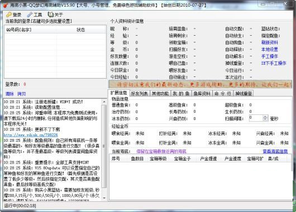The width and height of the screenshot is (296, 212).
Task: Click the 清除 log link
Action: [9, 94]
